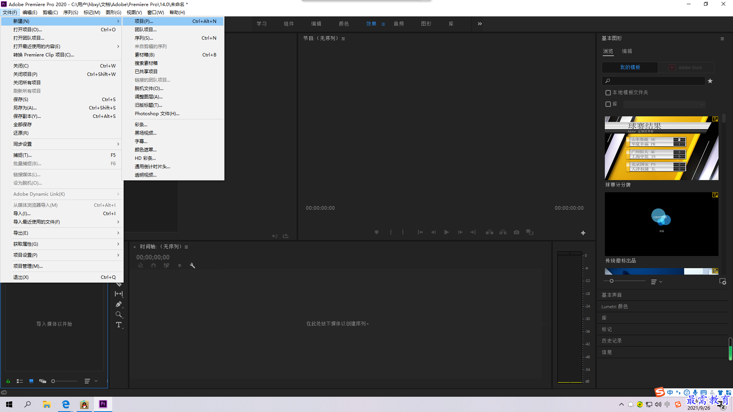
Task: Select the 球赛计分牌 template thumbnail
Action: [x=662, y=148]
